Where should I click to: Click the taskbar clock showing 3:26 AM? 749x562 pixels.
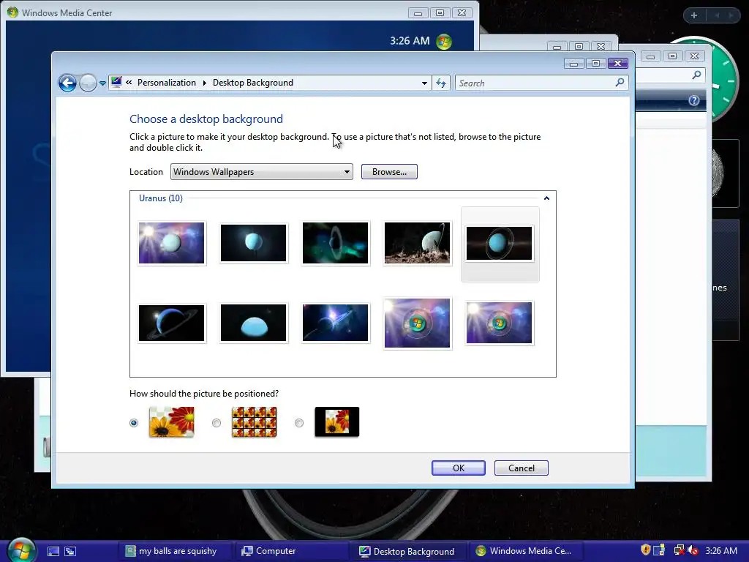(720, 550)
